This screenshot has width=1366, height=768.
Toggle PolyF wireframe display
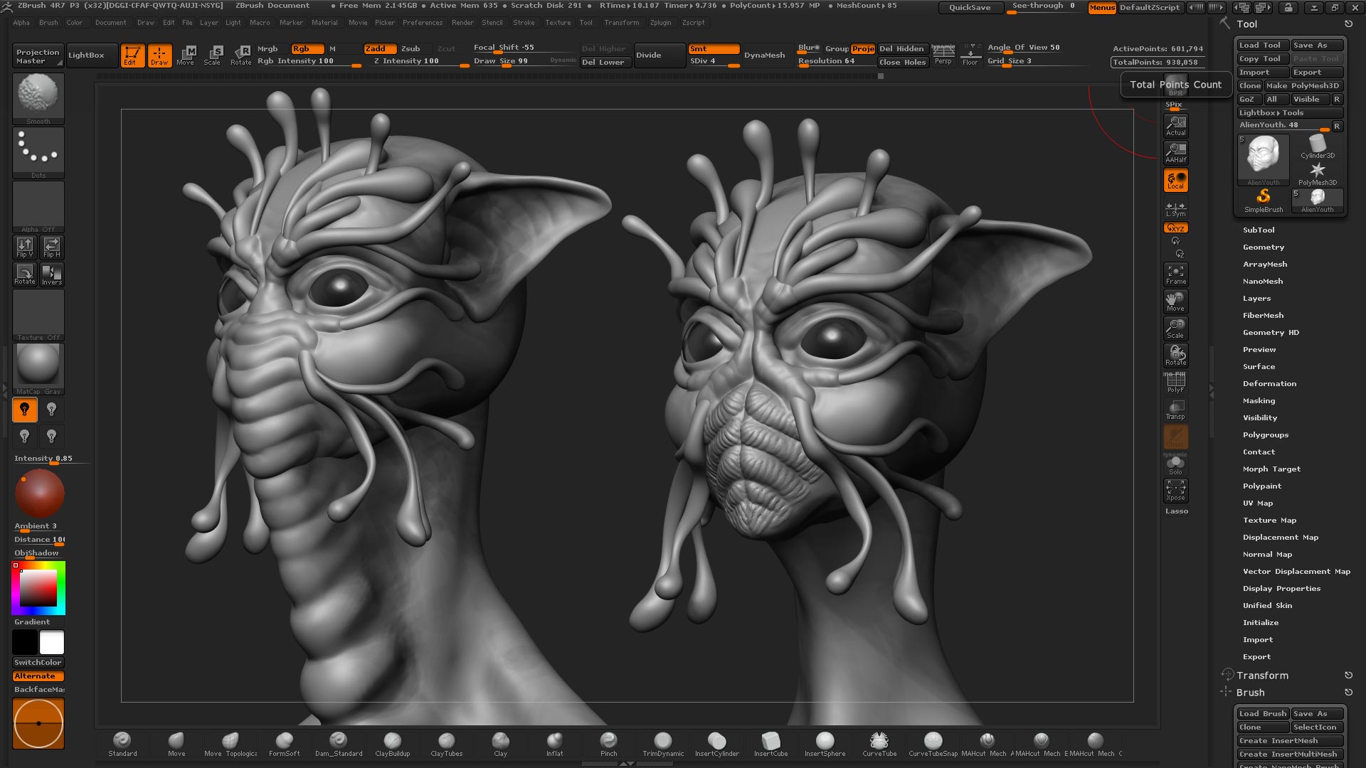tap(1175, 383)
